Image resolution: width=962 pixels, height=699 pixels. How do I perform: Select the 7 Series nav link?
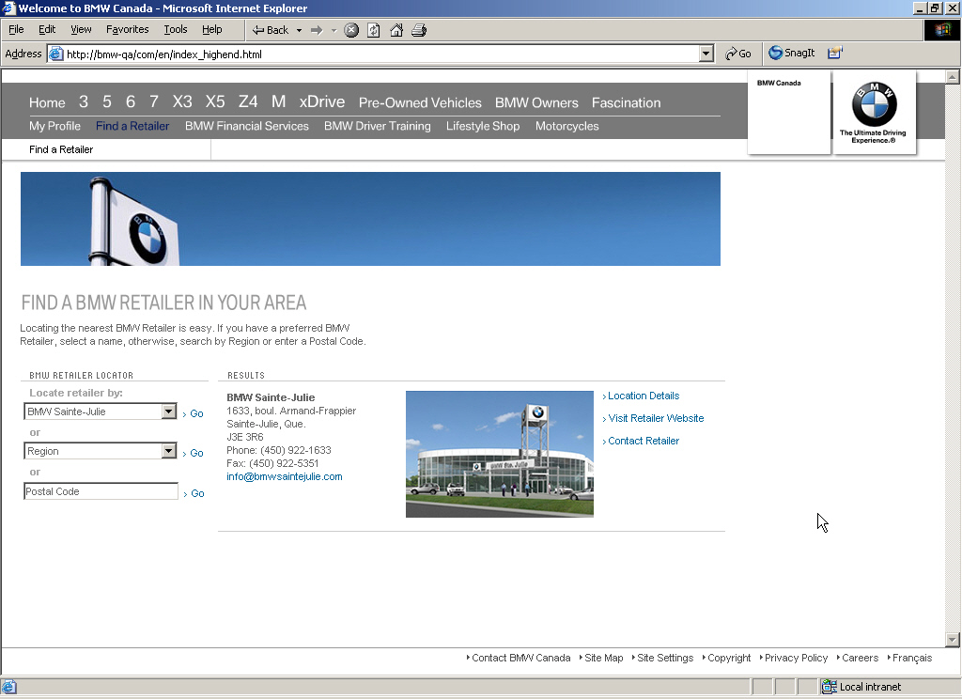(x=154, y=101)
